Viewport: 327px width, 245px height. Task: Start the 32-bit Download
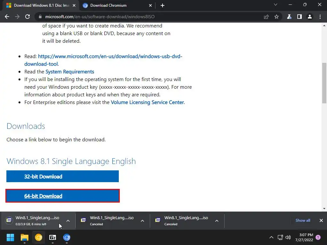pyautogui.click(x=63, y=176)
